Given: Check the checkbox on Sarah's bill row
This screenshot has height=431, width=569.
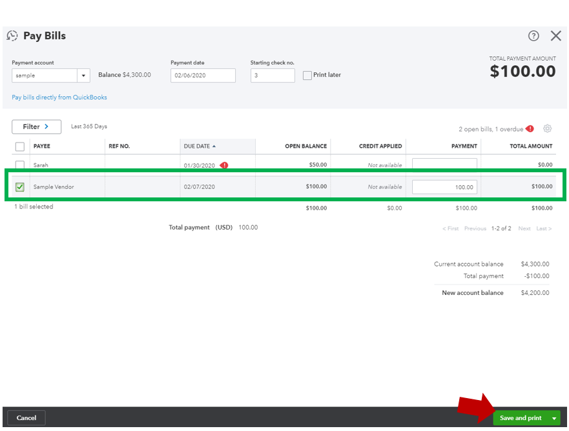Looking at the screenshot, I should (19, 165).
